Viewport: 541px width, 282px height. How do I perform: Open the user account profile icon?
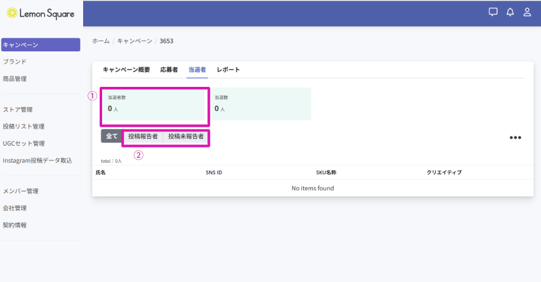(527, 12)
